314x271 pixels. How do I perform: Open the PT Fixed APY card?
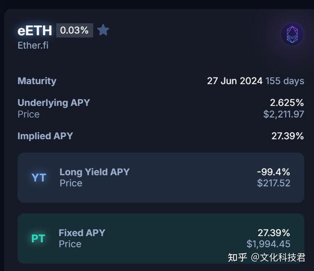pyautogui.click(x=161, y=238)
